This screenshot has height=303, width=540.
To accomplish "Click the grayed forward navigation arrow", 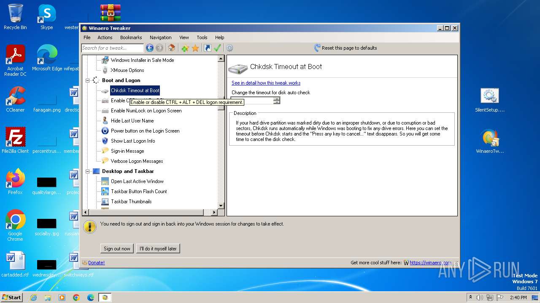I will coord(159,48).
